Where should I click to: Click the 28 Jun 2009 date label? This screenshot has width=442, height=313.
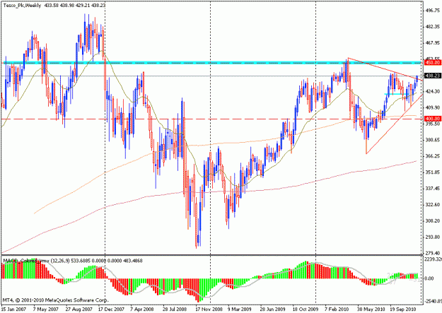click(x=273, y=309)
